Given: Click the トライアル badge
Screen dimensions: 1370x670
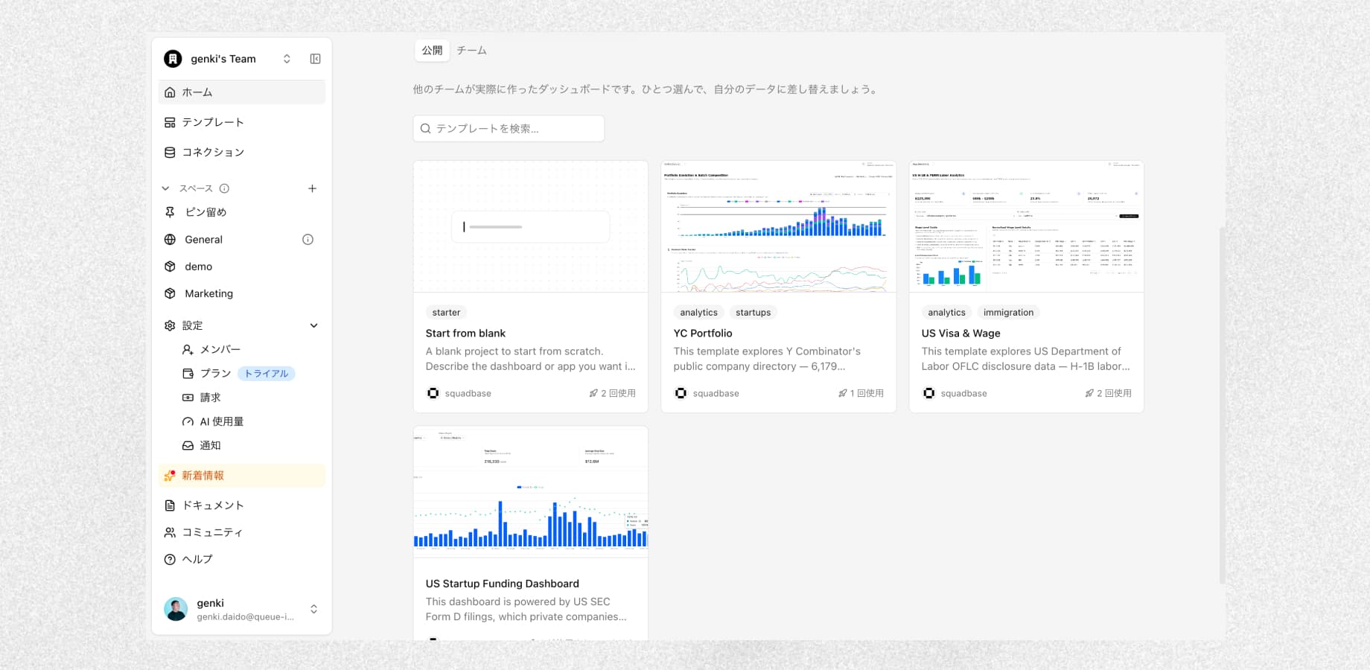Looking at the screenshot, I should 267,374.
